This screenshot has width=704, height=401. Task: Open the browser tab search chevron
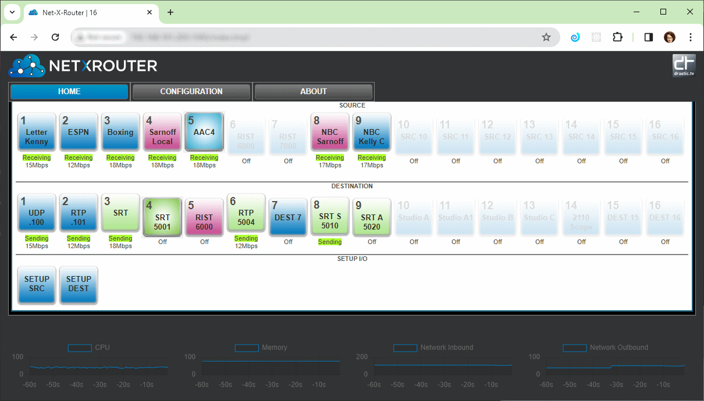(12, 12)
